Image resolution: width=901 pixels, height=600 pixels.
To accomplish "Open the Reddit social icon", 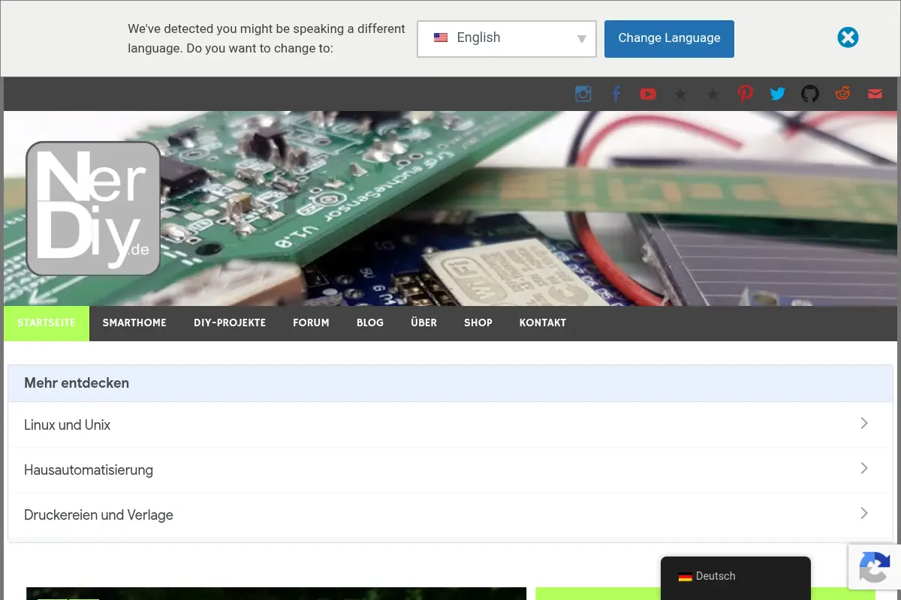I will coord(842,94).
